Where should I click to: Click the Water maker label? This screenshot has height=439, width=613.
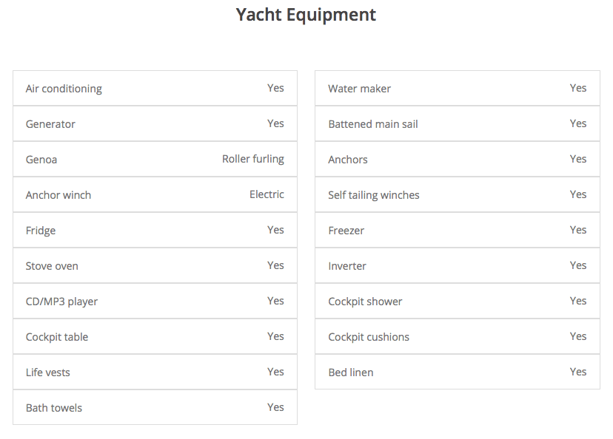pyautogui.click(x=359, y=89)
